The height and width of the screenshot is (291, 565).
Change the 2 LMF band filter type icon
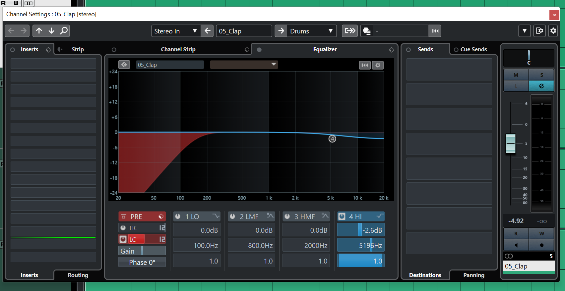[271, 216]
